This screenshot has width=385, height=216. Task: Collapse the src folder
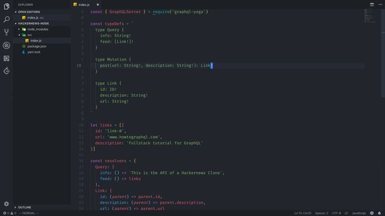(x=19, y=35)
